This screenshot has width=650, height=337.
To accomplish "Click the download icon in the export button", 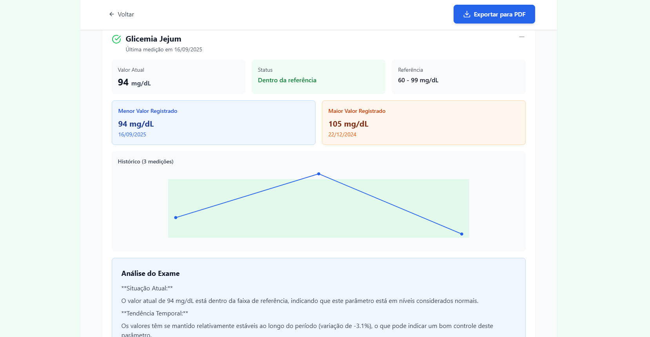I will click(x=467, y=14).
